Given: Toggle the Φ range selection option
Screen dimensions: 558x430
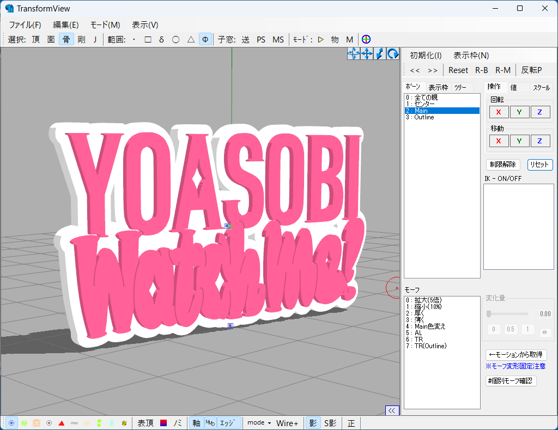Looking at the screenshot, I should pyautogui.click(x=205, y=39).
